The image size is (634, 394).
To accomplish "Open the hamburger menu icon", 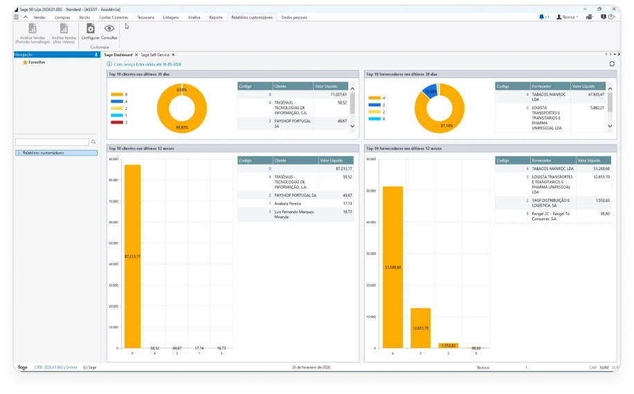I will click(x=16, y=17).
